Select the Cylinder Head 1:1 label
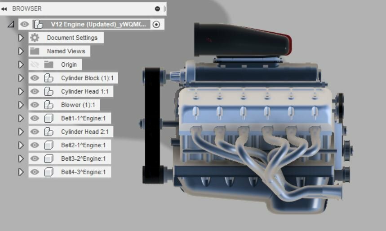 (84, 91)
